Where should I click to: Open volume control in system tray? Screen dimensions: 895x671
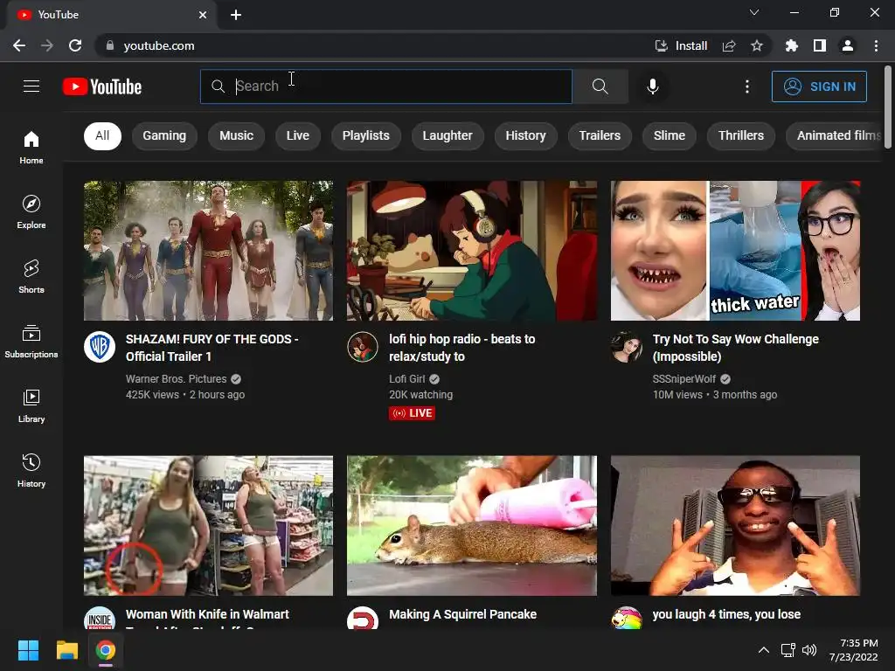click(809, 650)
